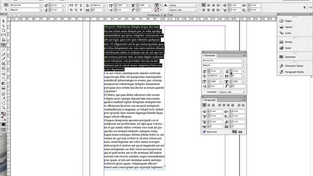
Task: Select the Hand tool in toolbox
Action: coord(3,103)
